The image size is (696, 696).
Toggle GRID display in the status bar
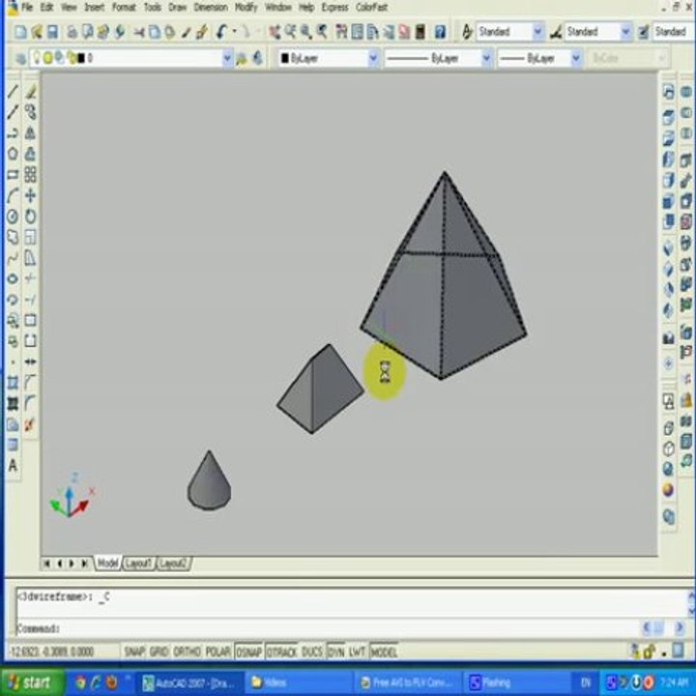point(159,652)
